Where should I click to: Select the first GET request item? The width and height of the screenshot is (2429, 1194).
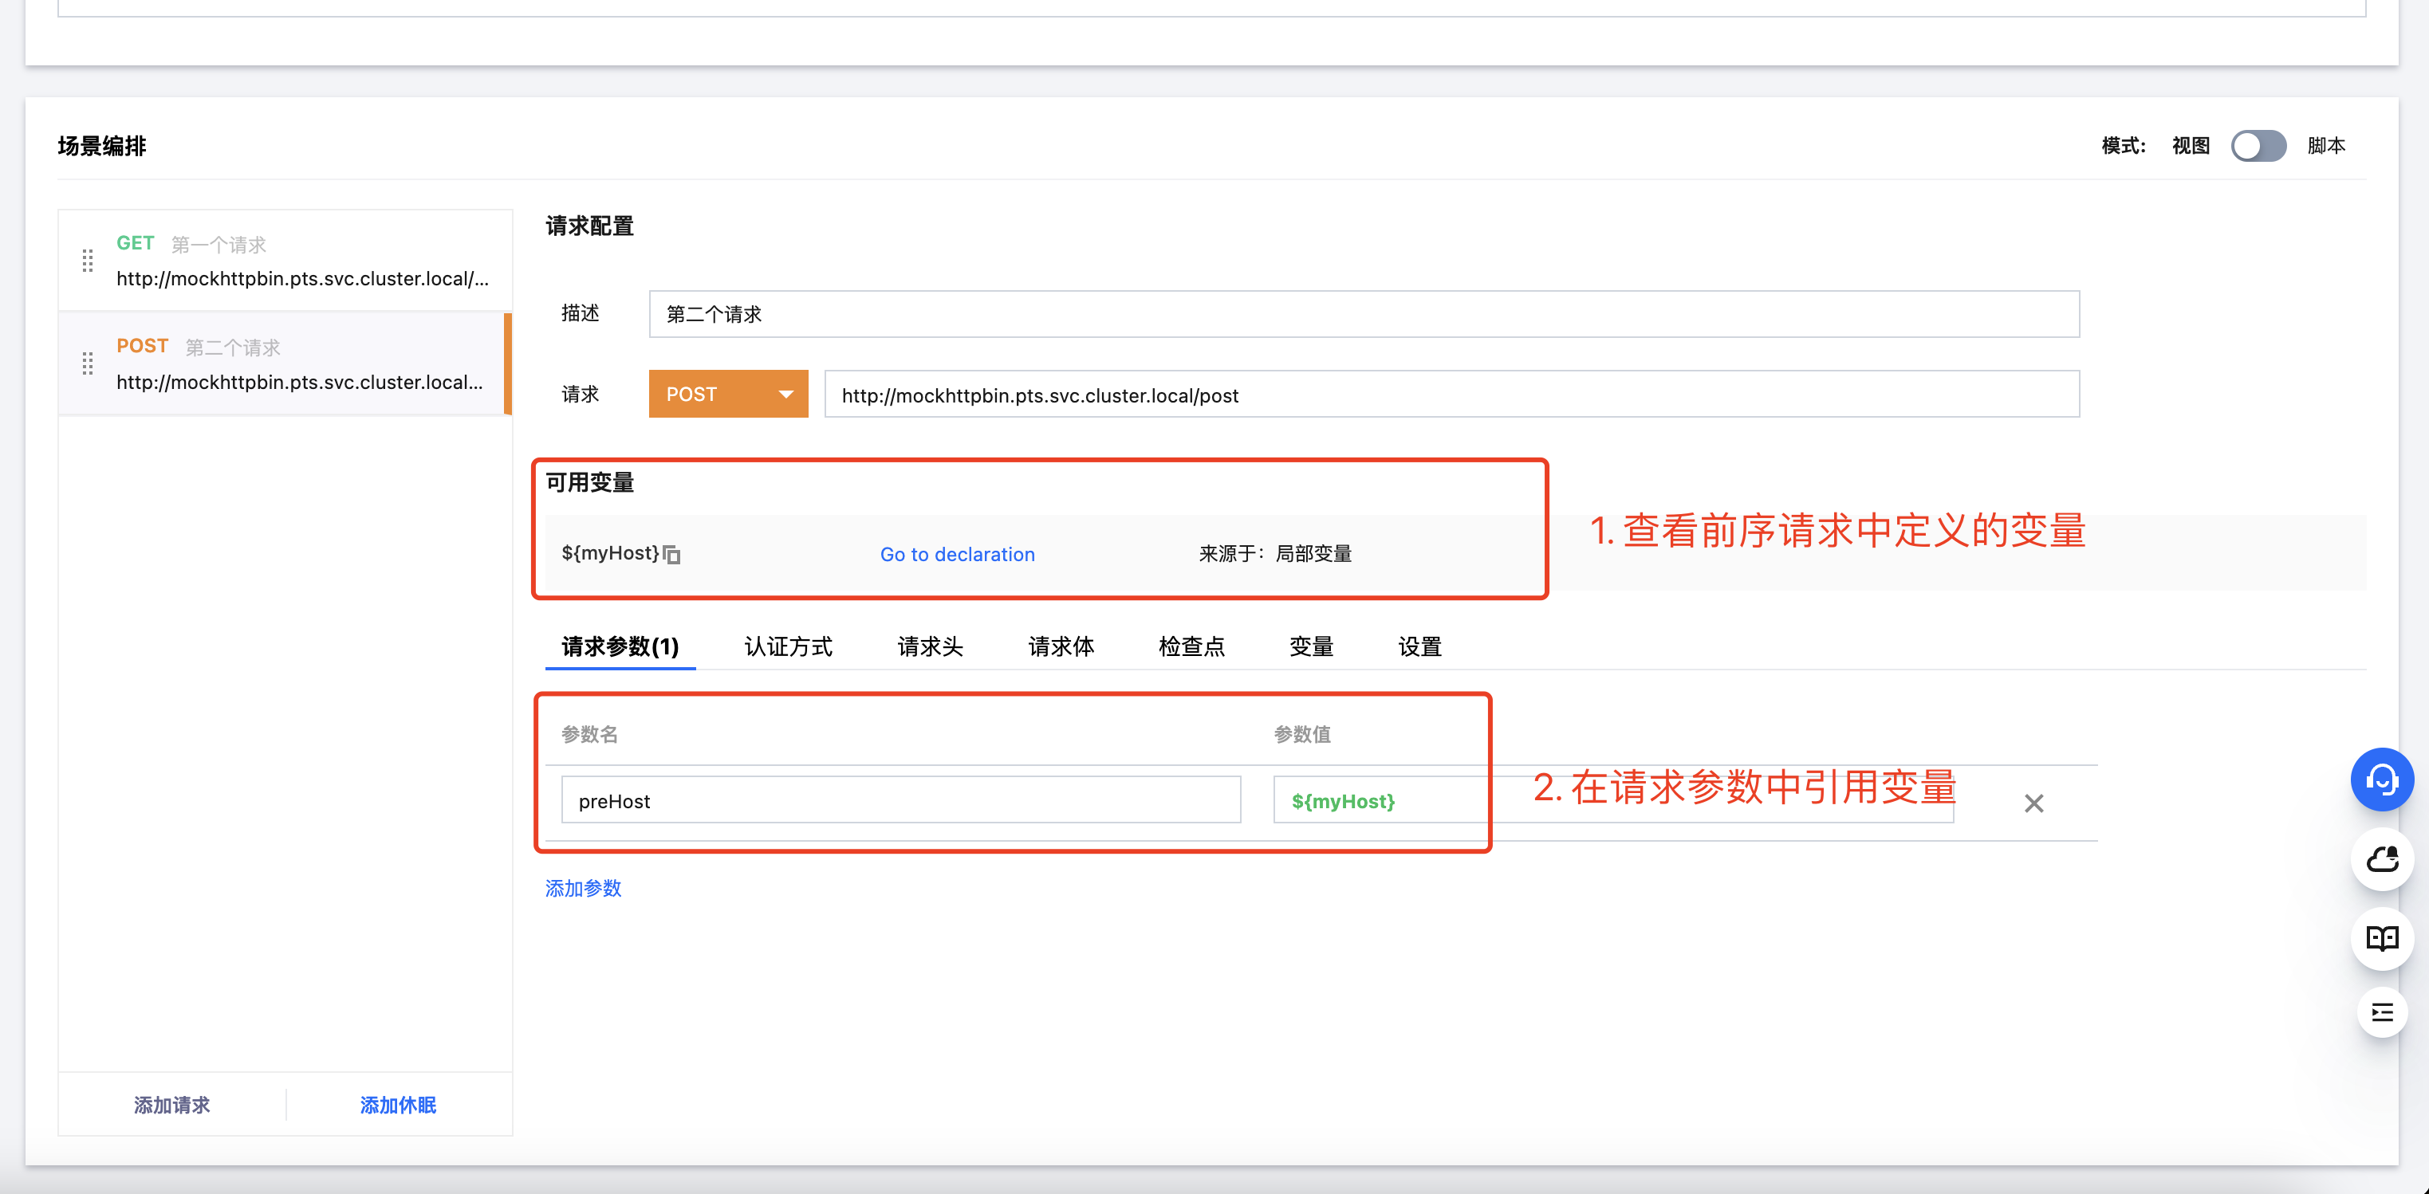click(x=301, y=261)
